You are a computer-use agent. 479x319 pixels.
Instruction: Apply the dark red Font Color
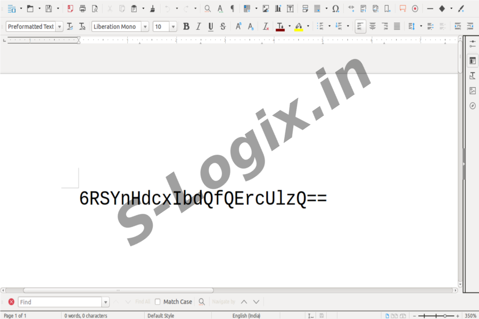[x=280, y=27]
